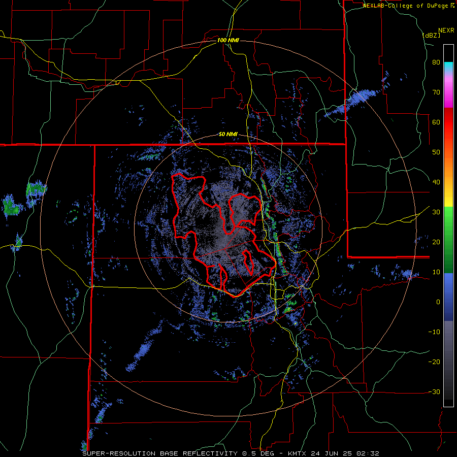
Task: Click the 60 value on the dBZ scale
Action: (x=436, y=122)
